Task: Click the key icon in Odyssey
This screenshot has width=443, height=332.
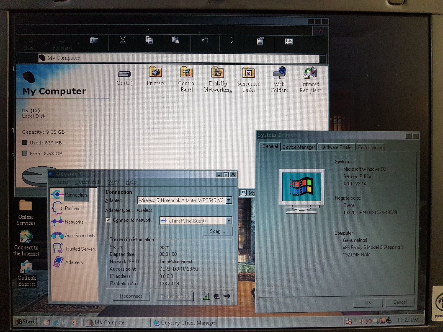Action: [227, 296]
